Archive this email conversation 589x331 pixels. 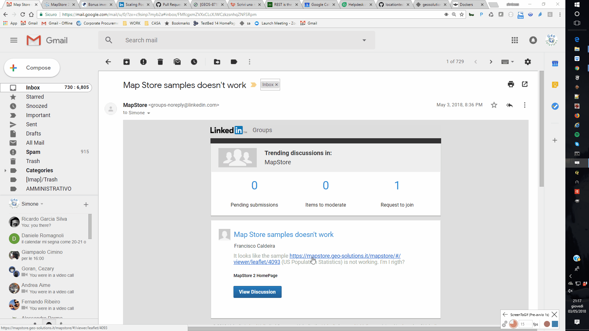click(126, 62)
